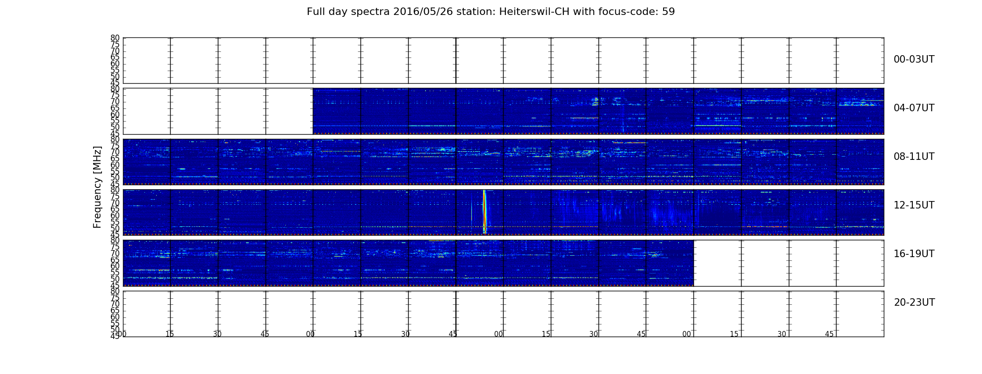Click inside the 08-11UT spectrogram data area
The image size is (982, 374).
(503, 162)
